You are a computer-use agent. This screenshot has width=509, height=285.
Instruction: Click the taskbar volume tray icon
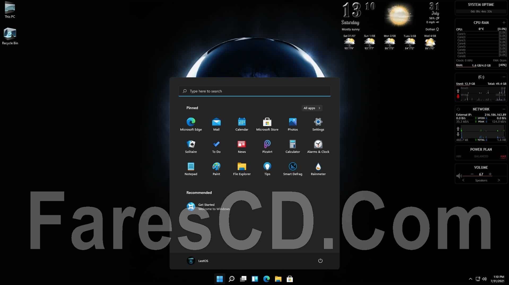tap(484, 279)
